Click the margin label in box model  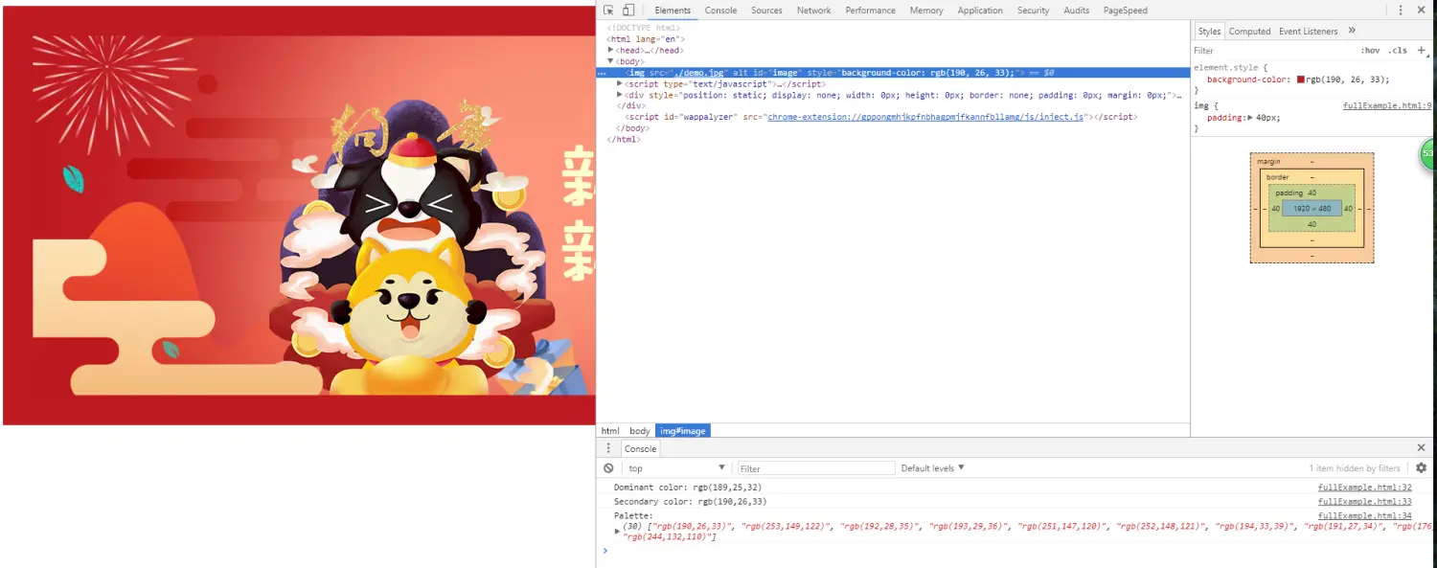pyautogui.click(x=1268, y=161)
